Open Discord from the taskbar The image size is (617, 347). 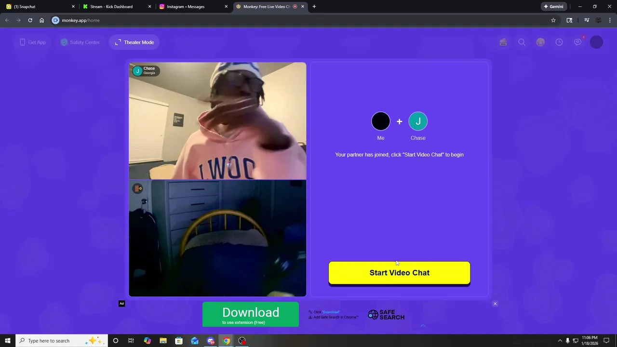(211, 341)
